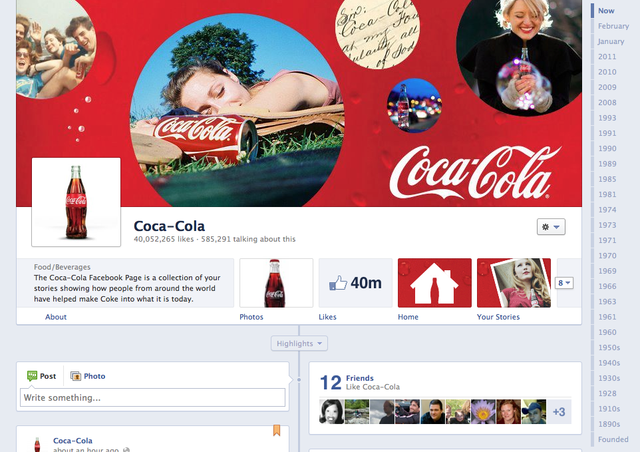Click the Coca-Cola bottle profile picture
The image size is (640, 452).
click(77, 202)
